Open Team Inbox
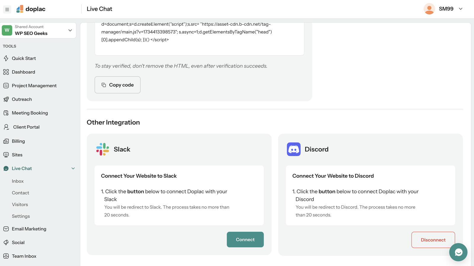The image size is (474, 266). coord(24,256)
